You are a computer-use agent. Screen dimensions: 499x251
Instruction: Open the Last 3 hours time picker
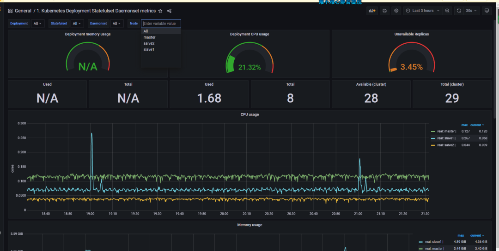click(x=423, y=11)
